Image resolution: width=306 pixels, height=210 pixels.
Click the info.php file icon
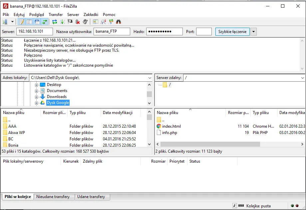[x=159, y=133]
